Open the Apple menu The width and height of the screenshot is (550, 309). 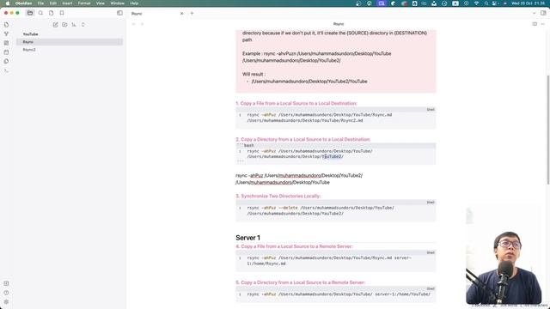[x=8, y=3]
